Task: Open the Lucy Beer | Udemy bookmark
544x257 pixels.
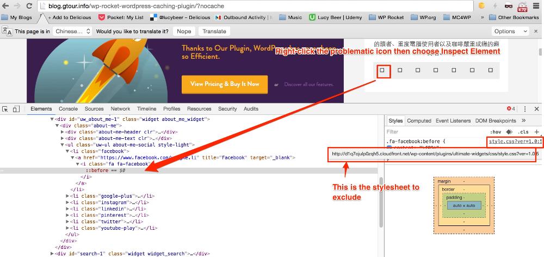Action: coord(336,17)
